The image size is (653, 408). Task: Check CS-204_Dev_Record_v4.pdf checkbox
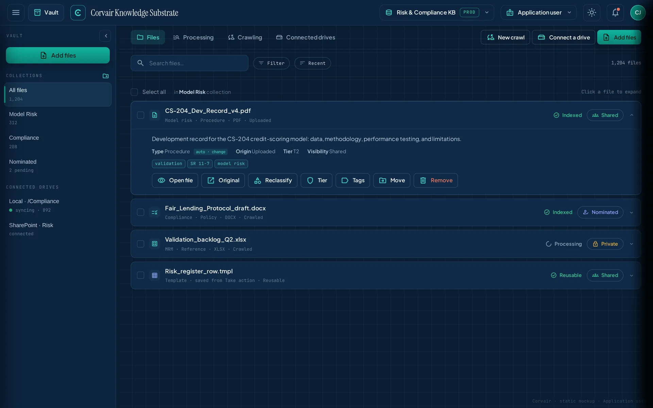point(140,115)
